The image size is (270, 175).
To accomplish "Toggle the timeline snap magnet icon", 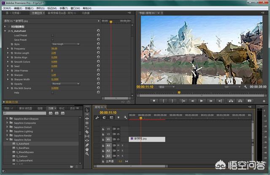I will [104, 118].
